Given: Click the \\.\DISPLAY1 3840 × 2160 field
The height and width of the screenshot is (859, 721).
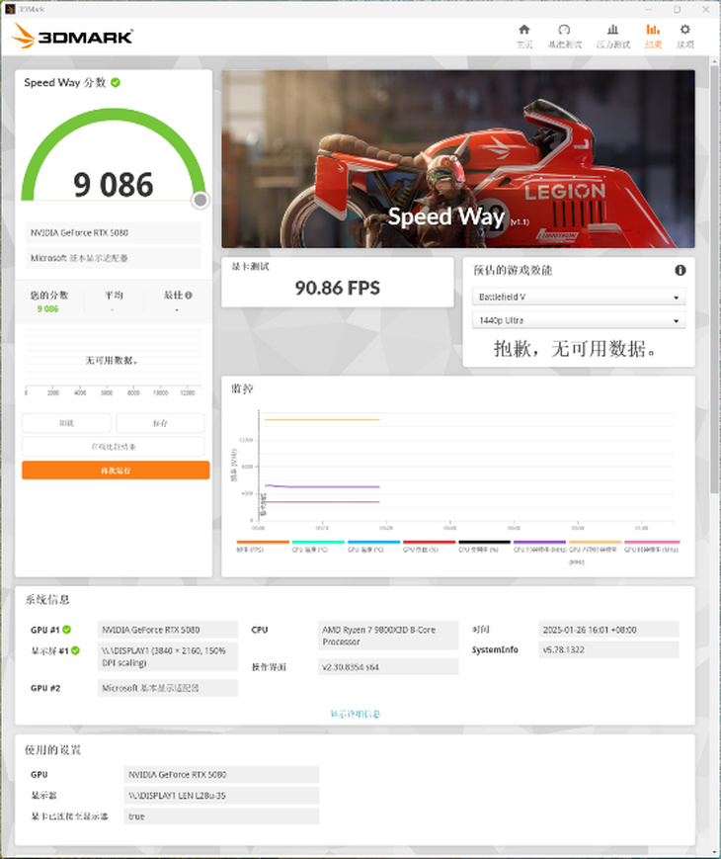Looking at the screenshot, I should [168, 656].
